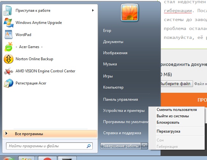Click the Norton Online Backup label
The width and height of the screenshot is (207, 160).
(34, 59)
